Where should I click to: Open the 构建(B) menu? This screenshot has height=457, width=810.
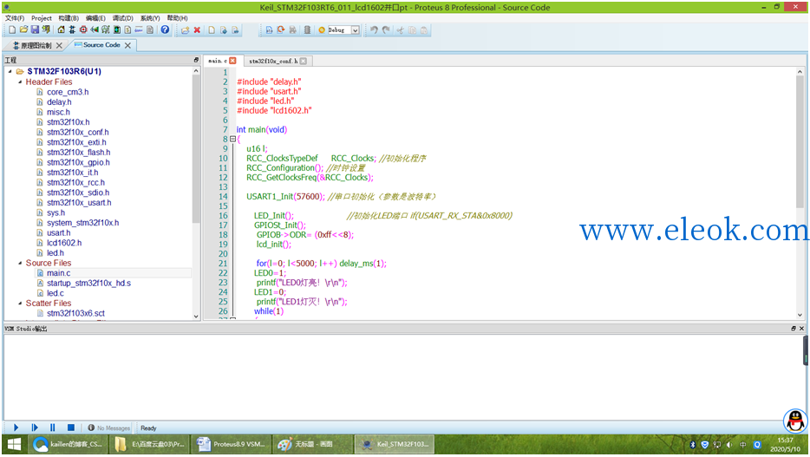tap(69, 18)
